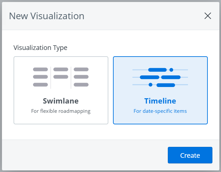Close the New Visualization dialog
Viewport: 221px width, 172px height.
click(208, 16)
